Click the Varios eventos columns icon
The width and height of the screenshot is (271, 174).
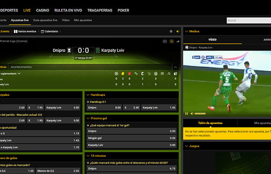tap(16, 32)
